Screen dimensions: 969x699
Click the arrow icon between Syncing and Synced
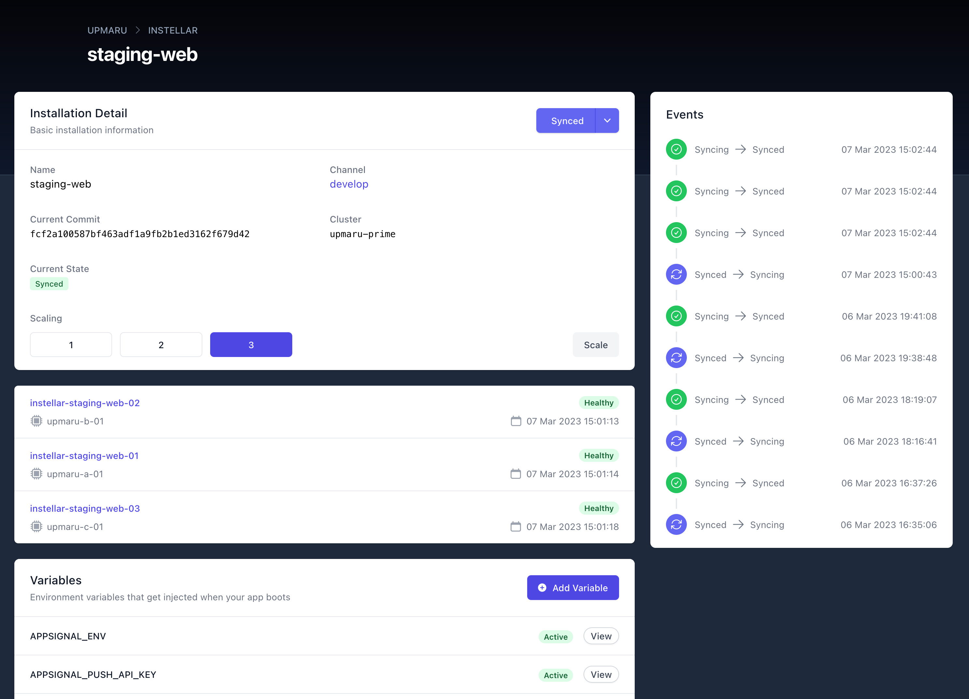pos(740,149)
